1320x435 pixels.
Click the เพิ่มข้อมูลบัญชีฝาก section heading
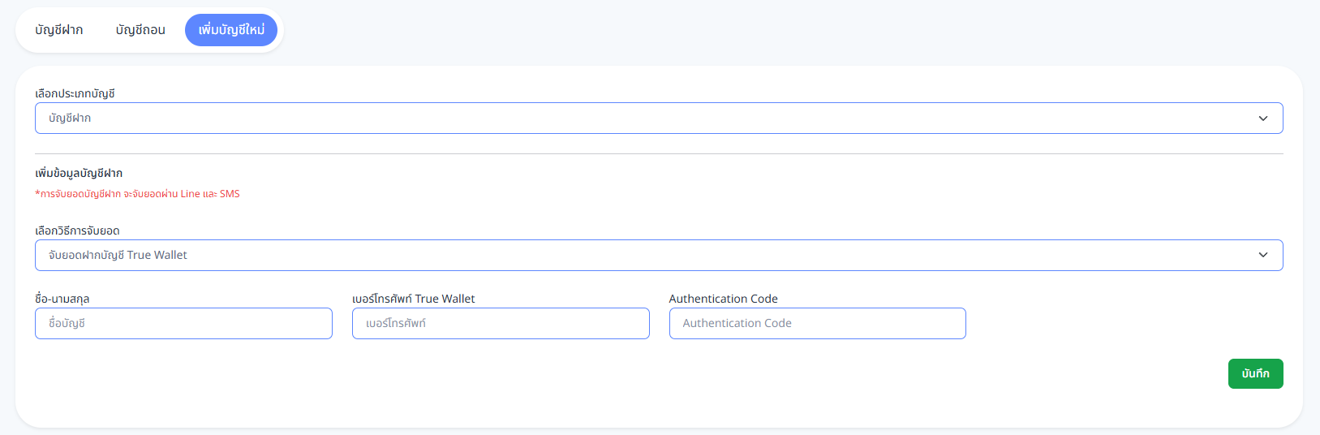click(x=79, y=173)
